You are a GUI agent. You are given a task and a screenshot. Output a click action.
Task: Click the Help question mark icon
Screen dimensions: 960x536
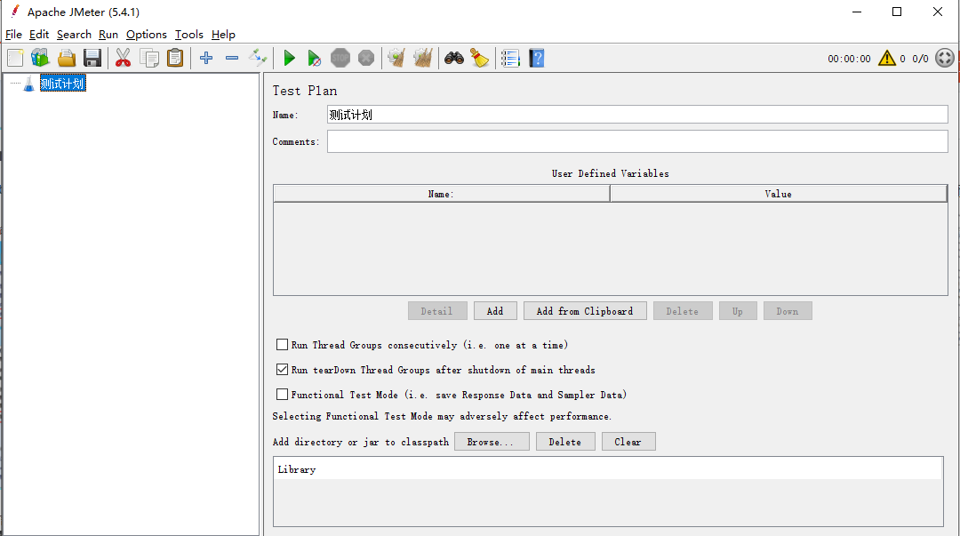pyautogui.click(x=537, y=58)
